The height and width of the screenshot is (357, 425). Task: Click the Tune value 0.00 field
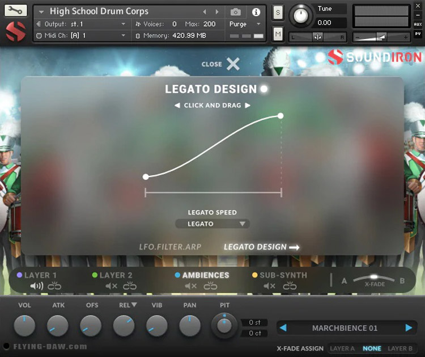[331, 23]
